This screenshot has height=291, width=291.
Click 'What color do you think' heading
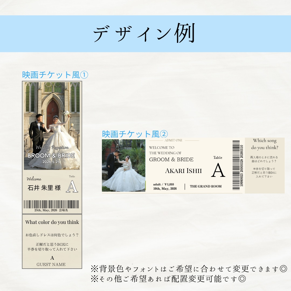(52, 222)
